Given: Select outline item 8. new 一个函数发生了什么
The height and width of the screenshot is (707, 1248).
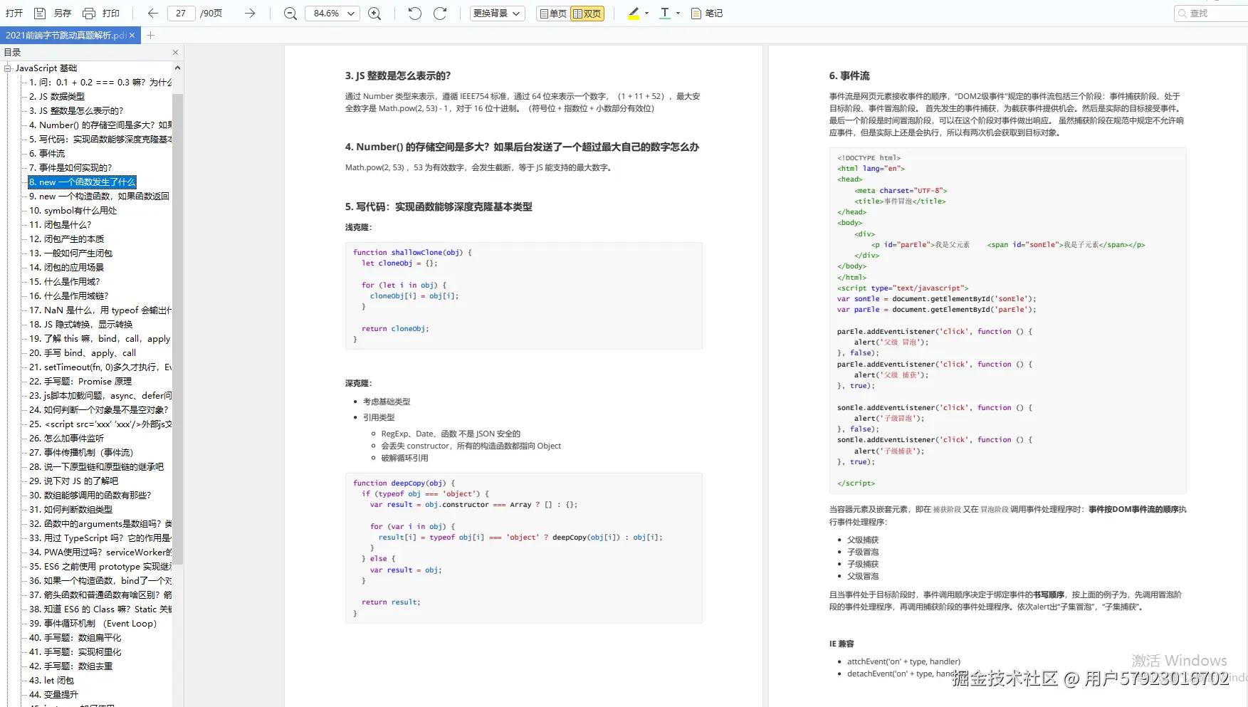Looking at the screenshot, I should click(x=82, y=182).
